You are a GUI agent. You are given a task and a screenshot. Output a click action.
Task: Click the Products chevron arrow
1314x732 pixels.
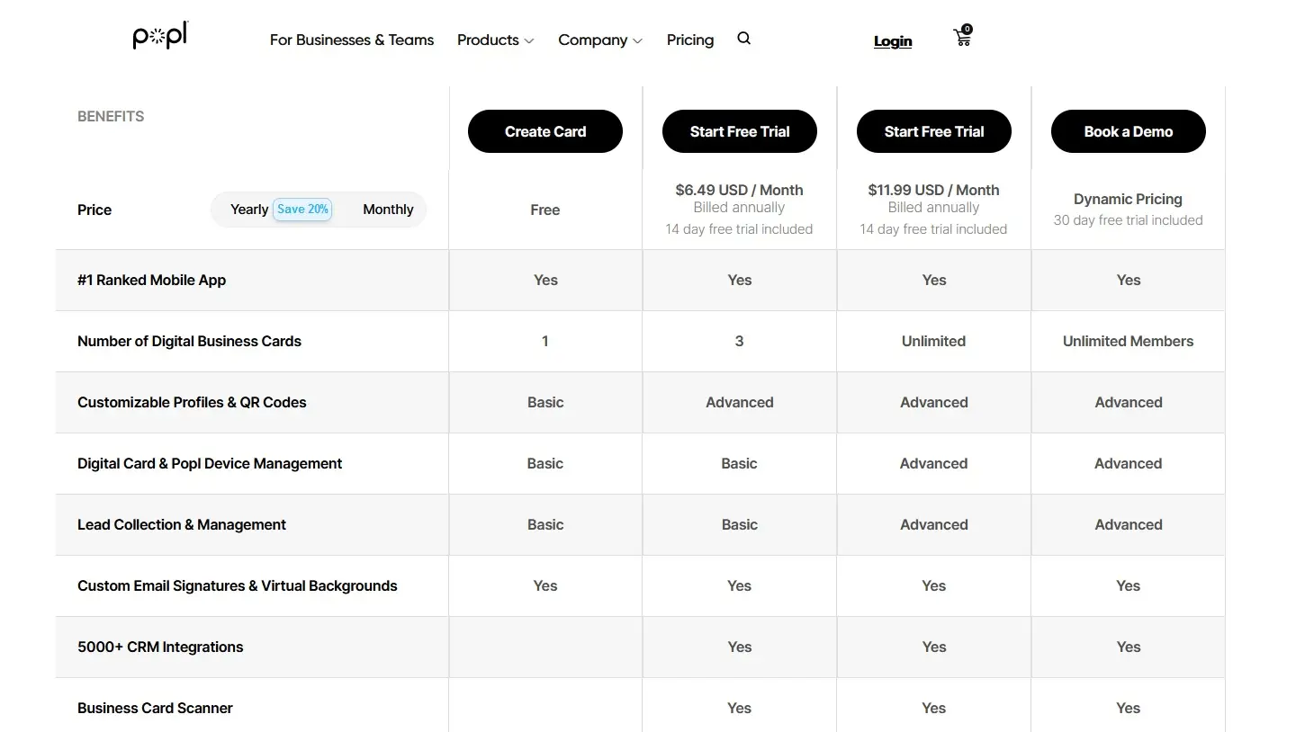(x=529, y=41)
